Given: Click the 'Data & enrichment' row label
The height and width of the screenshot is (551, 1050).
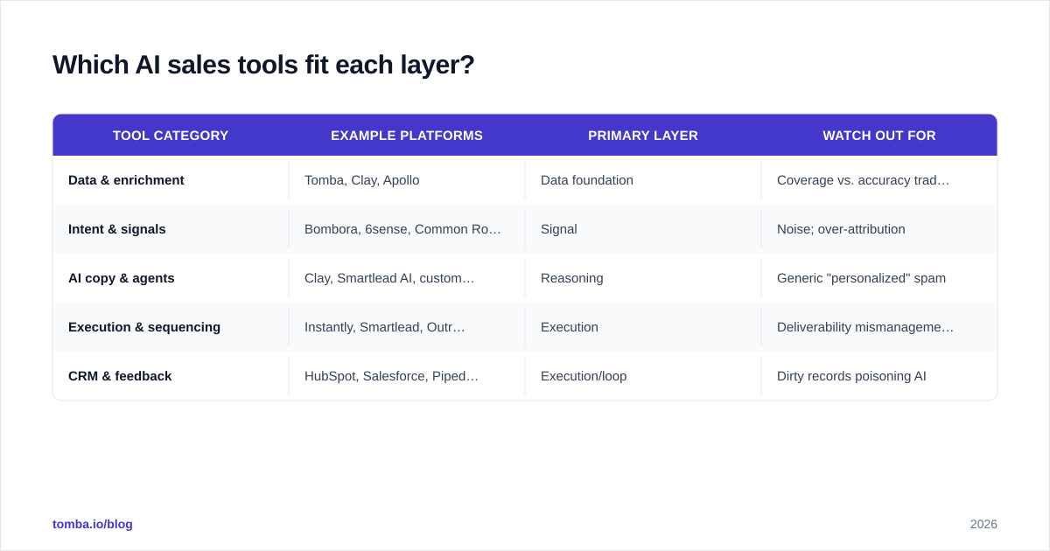Looking at the screenshot, I should [x=126, y=180].
